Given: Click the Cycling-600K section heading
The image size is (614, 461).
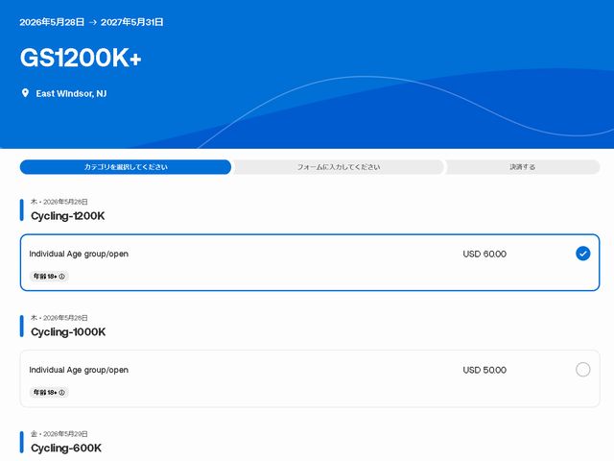Looking at the screenshot, I should click(x=65, y=449).
